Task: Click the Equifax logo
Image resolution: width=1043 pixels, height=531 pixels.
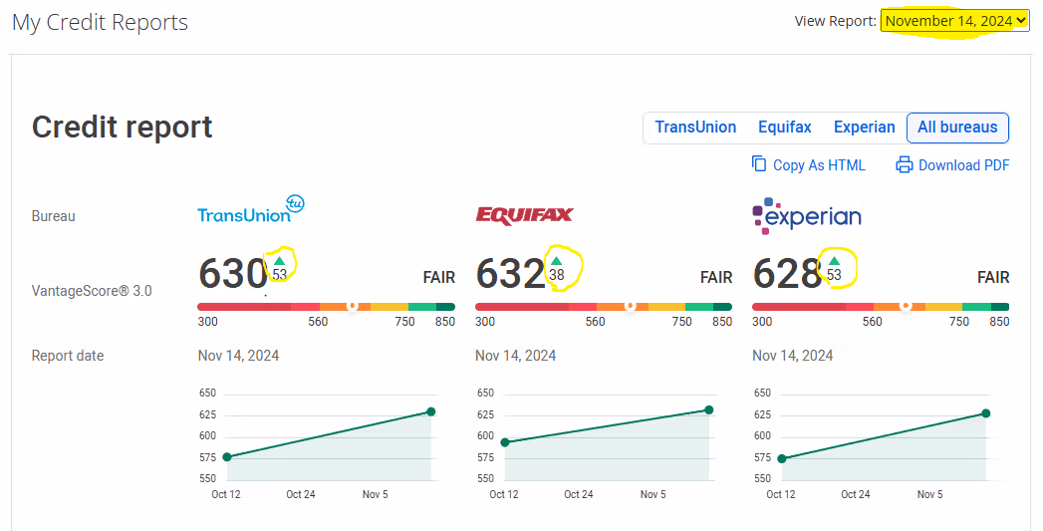Action: tap(524, 216)
